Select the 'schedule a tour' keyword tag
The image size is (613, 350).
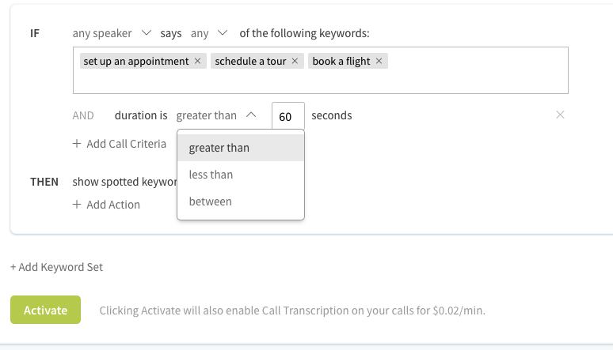[250, 62]
